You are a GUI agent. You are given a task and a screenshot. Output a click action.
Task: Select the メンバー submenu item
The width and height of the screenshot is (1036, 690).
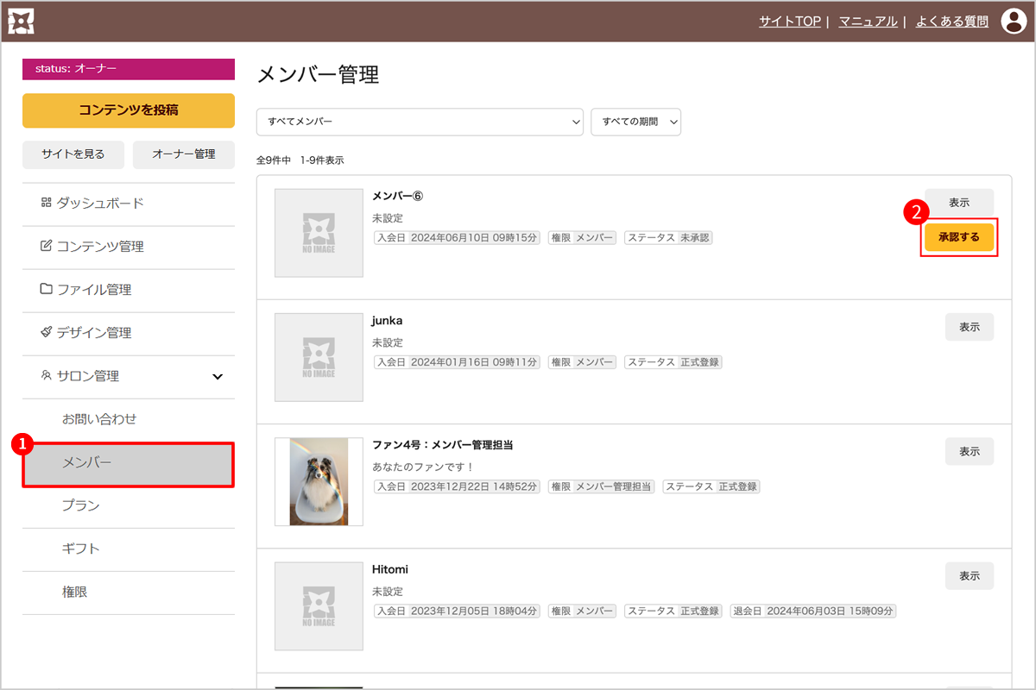coord(129,464)
